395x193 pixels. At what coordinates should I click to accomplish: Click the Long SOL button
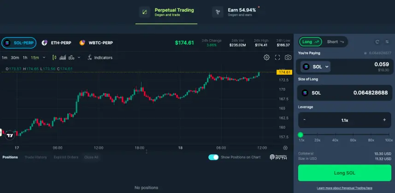coord(345,173)
